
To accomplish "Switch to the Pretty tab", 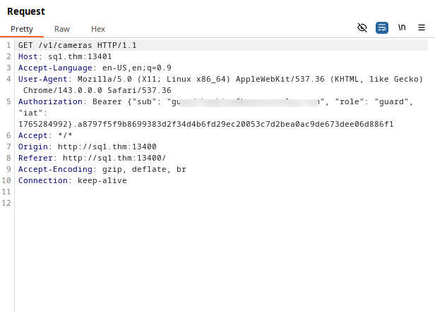I will (21, 29).
